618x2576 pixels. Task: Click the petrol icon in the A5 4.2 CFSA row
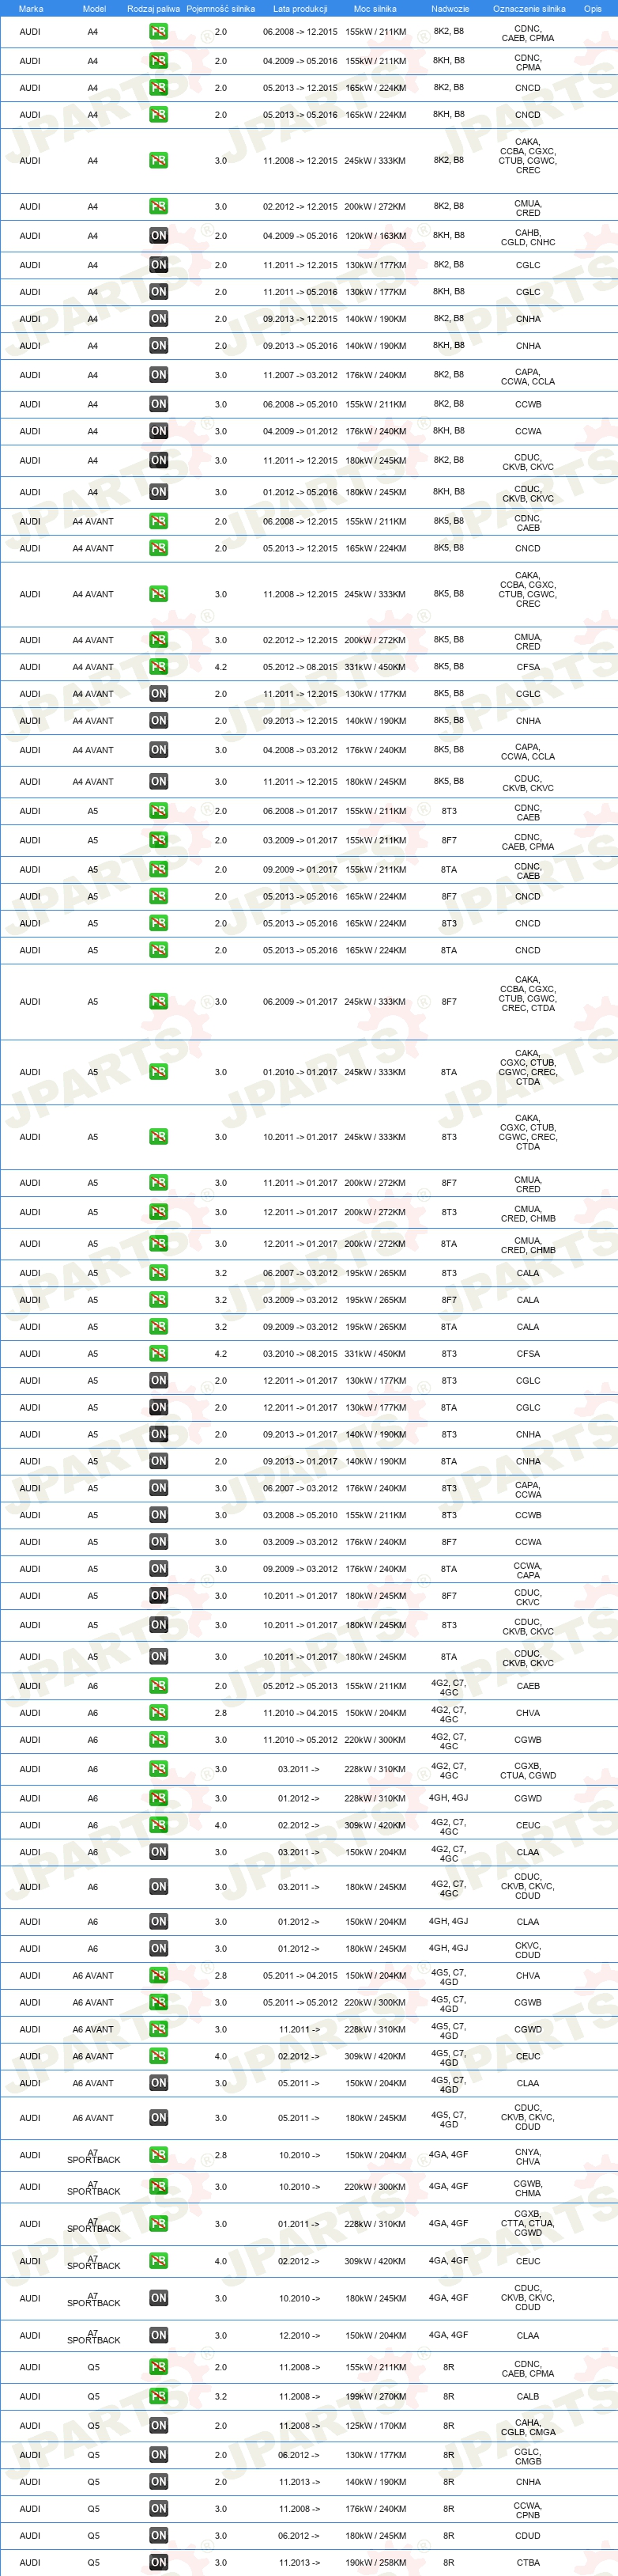(x=159, y=1354)
